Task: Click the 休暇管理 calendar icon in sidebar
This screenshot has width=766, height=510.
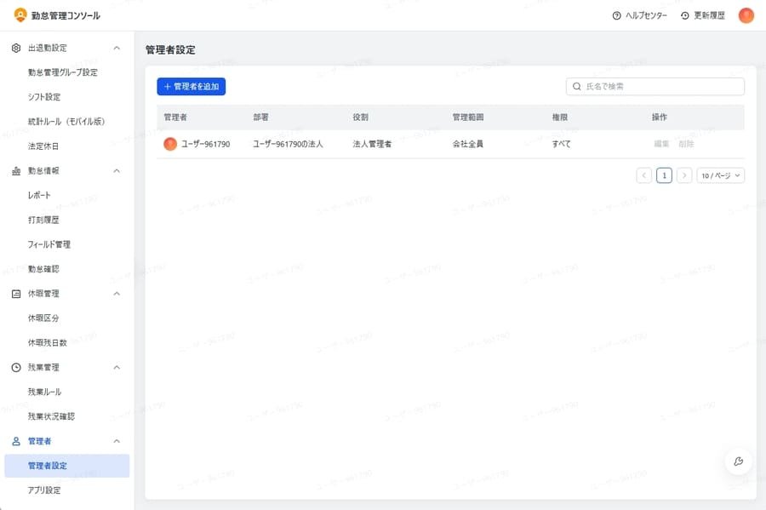Action: tap(14, 293)
